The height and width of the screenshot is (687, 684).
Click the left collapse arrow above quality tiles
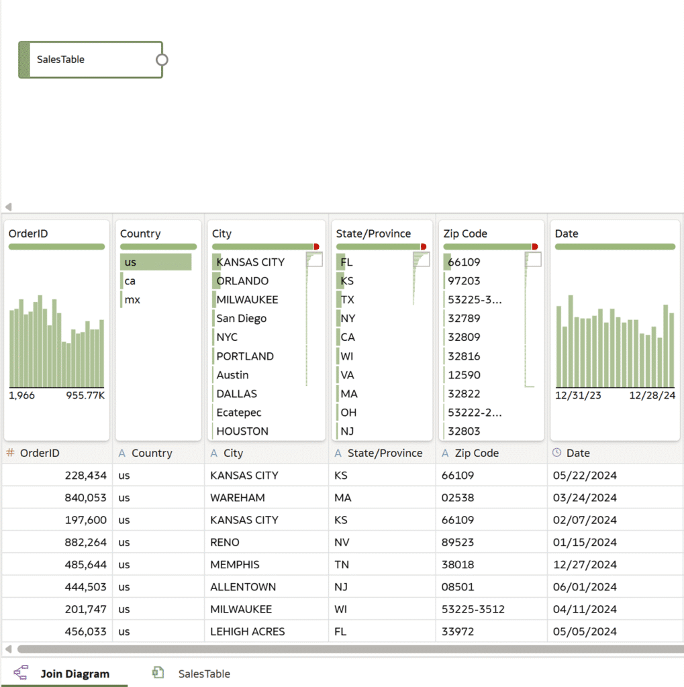pyautogui.click(x=8, y=207)
